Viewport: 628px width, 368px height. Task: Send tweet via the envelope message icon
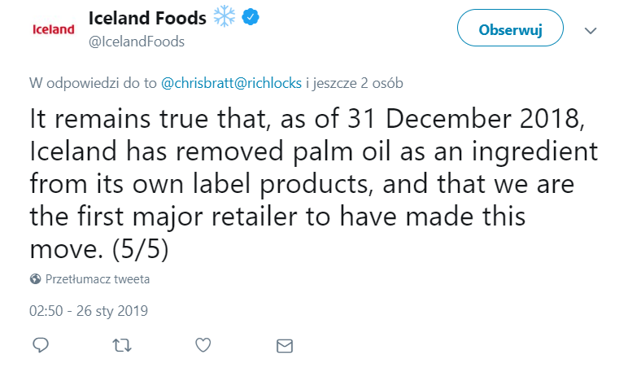(284, 345)
